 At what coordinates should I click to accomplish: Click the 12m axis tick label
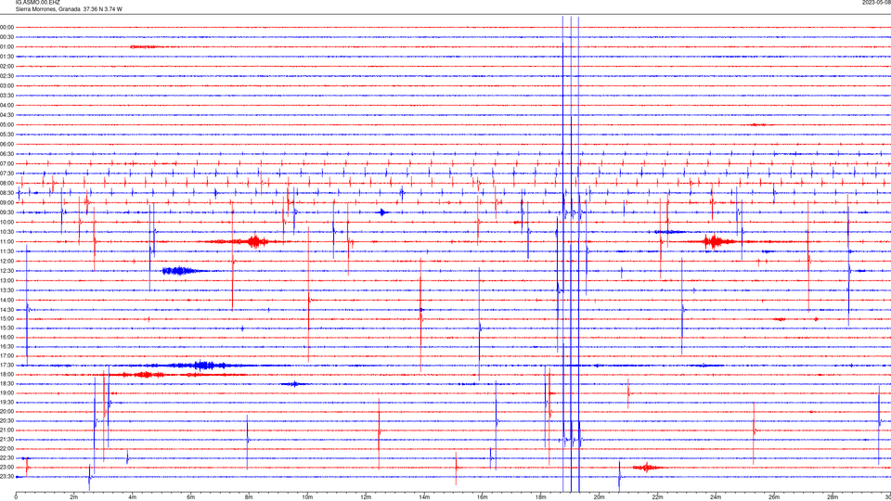point(366,497)
